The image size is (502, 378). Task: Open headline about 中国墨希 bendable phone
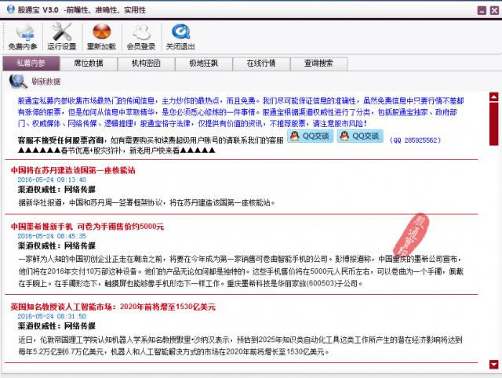click(87, 226)
